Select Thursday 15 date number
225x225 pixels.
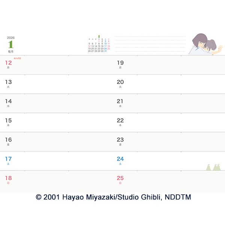(8, 120)
